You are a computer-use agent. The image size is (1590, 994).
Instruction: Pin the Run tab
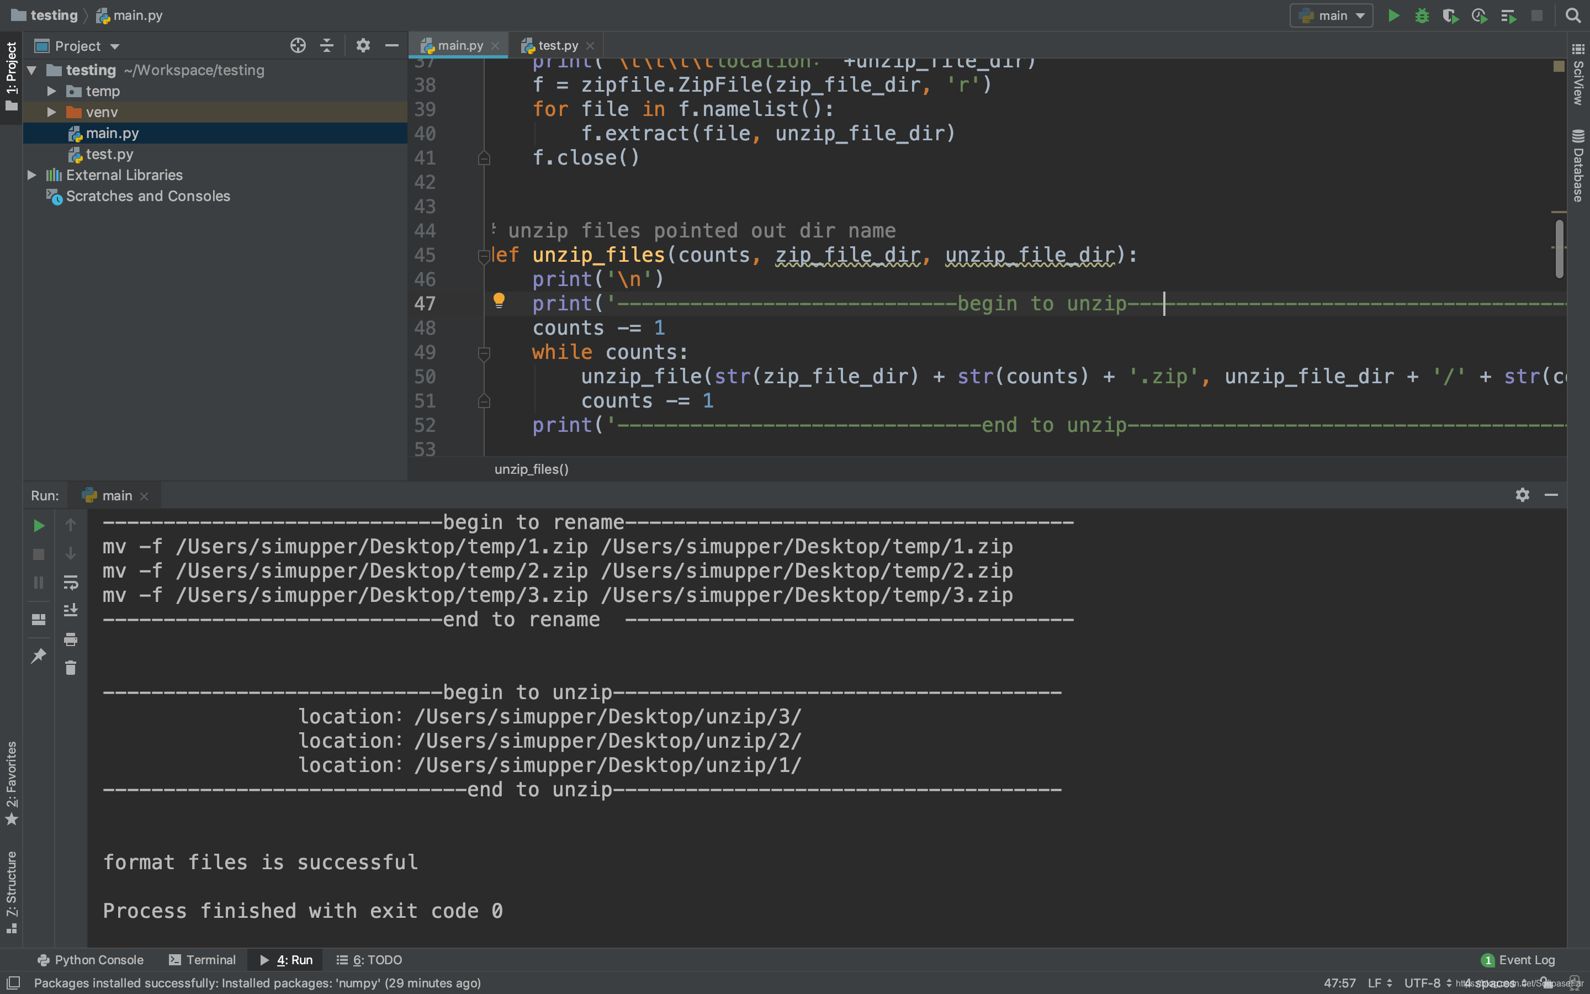[39, 655]
